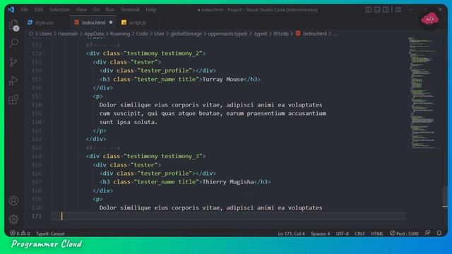Click Code in the breadcrumb path
The height and width of the screenshot is (254, 452).
(142, 34)
